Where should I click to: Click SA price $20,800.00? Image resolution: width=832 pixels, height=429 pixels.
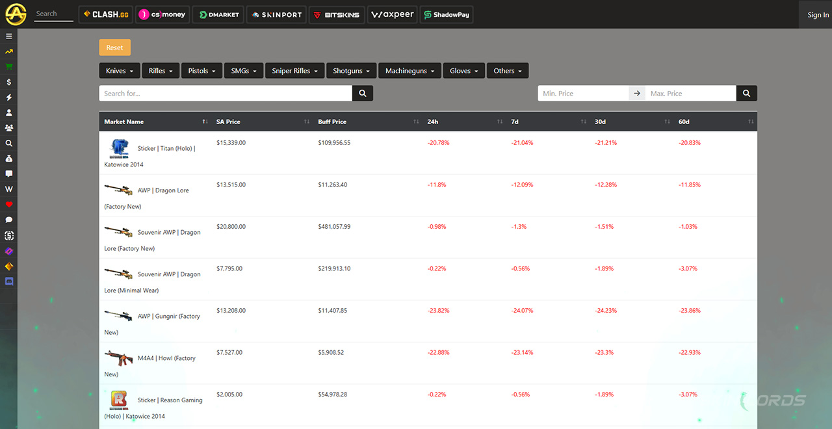[x=231, y=227]
